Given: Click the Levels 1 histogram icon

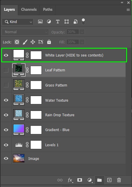Looking at the screenshot, I should 19,145.
